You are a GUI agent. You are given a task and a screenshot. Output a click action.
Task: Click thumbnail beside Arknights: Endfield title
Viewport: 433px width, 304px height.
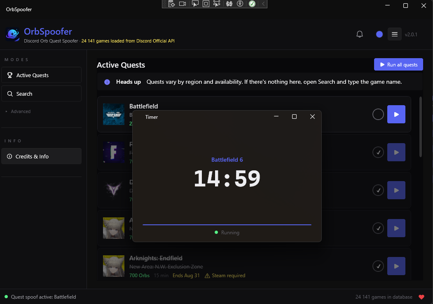pyautogui.click(x=114, y=266)
